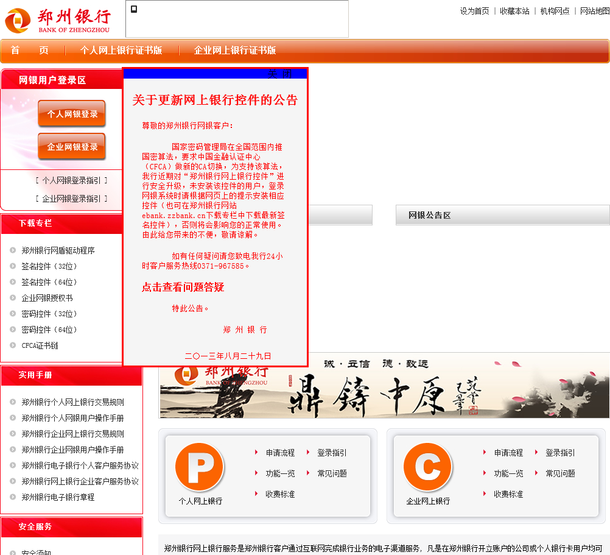Click the orange P personal banking icon
This screenshot has height=555, width=610.
click(x=200, y=467)
